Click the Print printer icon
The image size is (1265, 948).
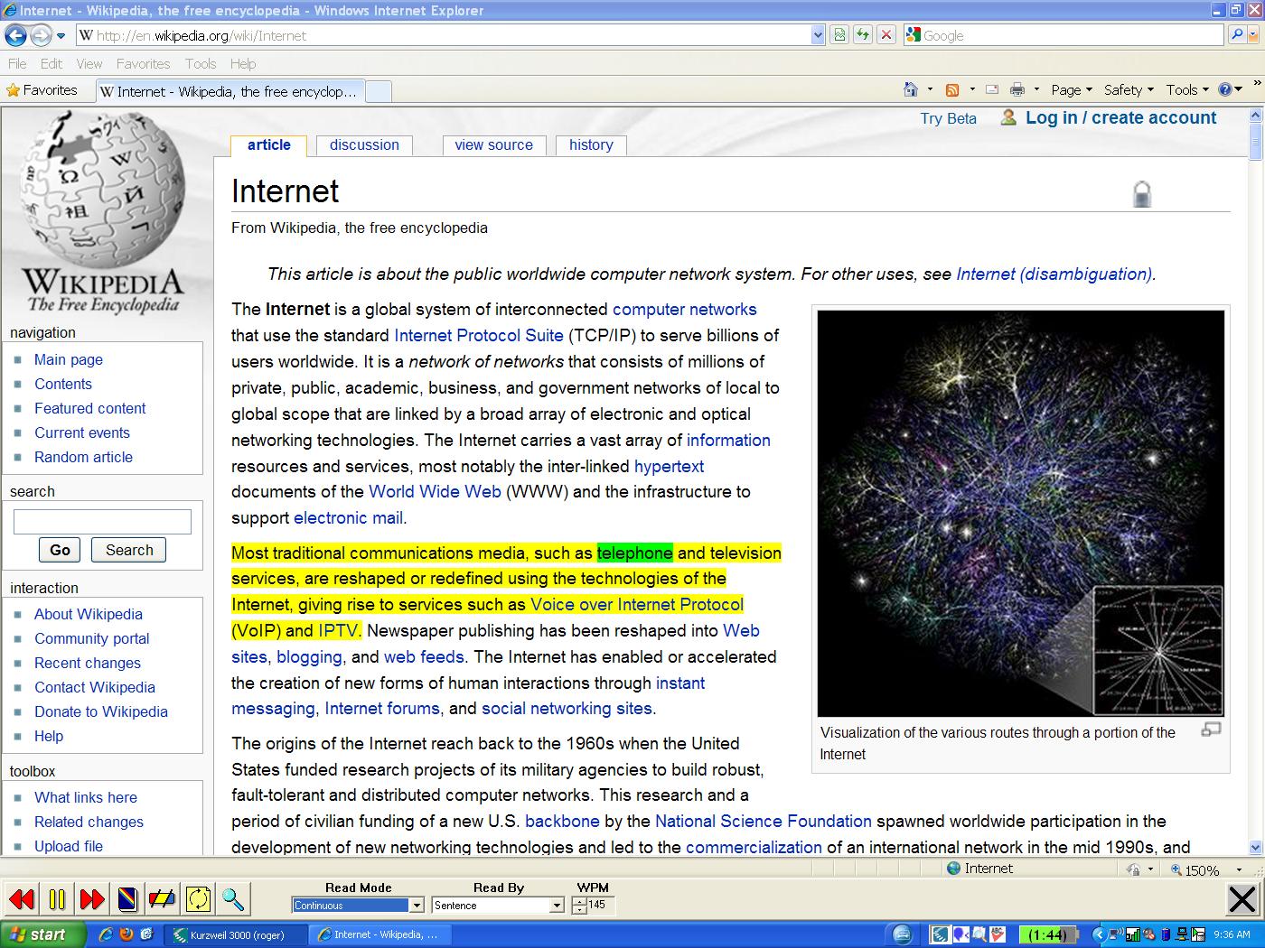click(x=1017, y=89)
